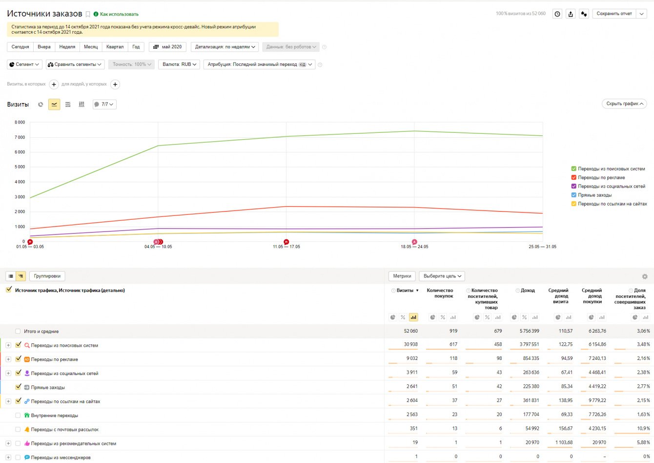The width and height of the screenshot is (654, 463).
Task: Select the 'Квартал' period tab
Action: pos(115,47)
